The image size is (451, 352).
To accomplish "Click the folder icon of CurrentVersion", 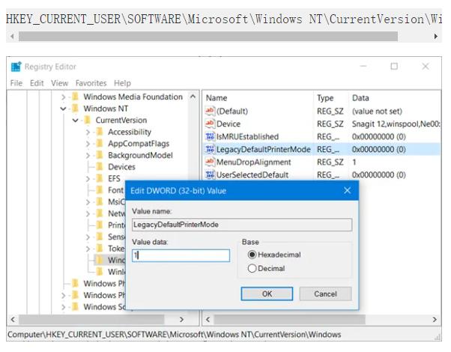I will coord(88,120).
